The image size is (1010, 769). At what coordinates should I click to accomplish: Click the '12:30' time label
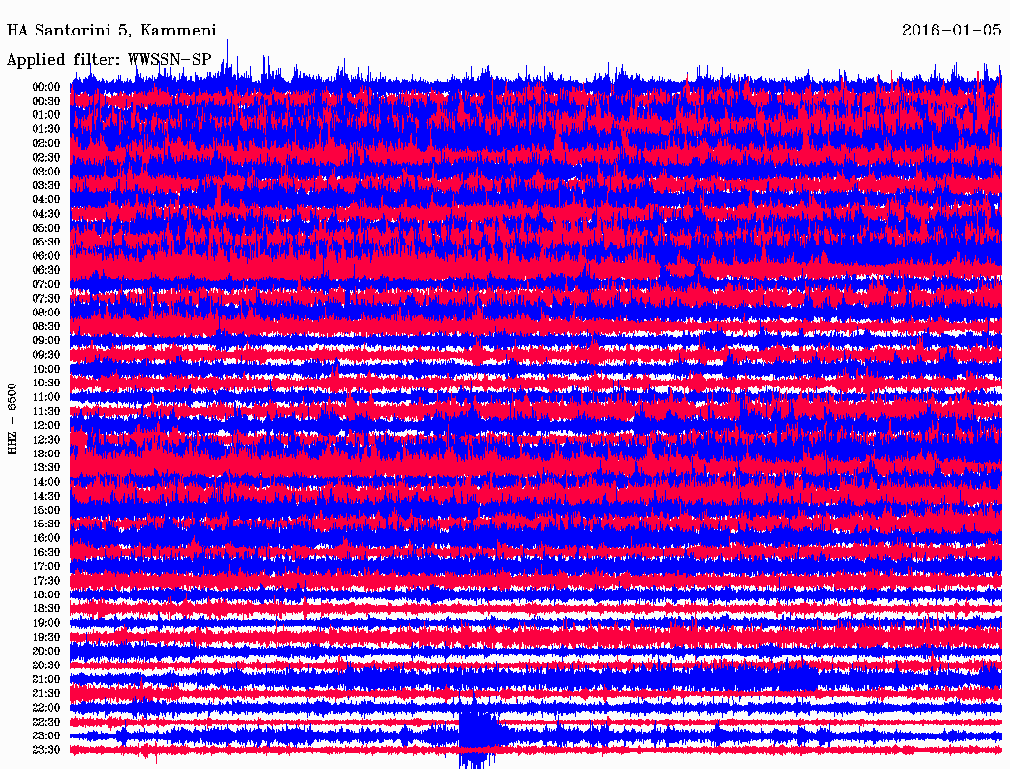tap(46, 440)
